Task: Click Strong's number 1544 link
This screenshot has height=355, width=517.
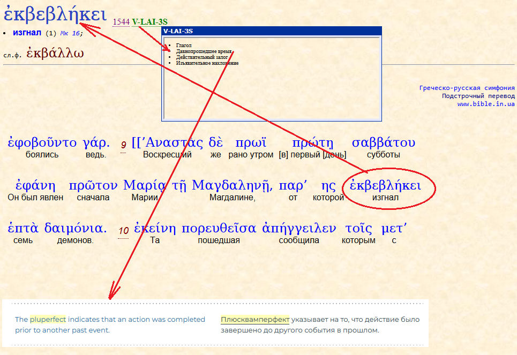Action: click(x=121, y=22)
